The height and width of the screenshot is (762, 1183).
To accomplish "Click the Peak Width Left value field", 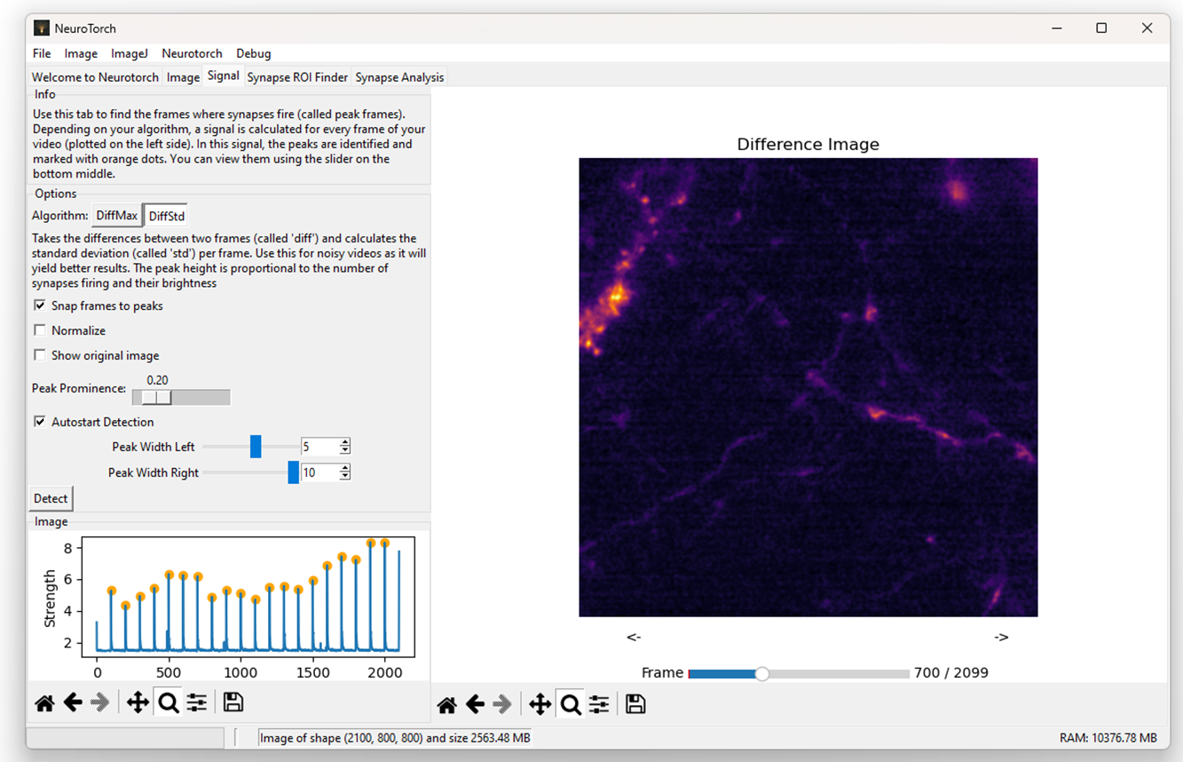I will [319, 447].
